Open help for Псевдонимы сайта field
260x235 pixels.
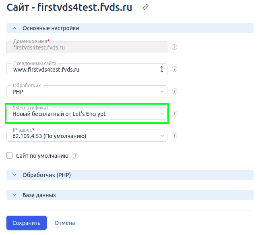tap(174, 69)
